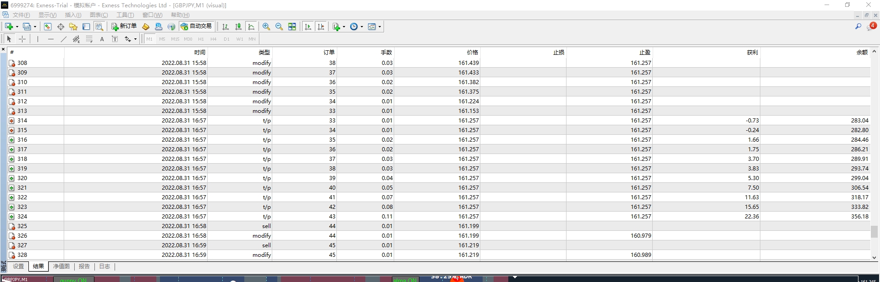Open the 图表(C) menu
This screenshot has height=282, width=880.
pyautogui.click(x=99, y=15)
